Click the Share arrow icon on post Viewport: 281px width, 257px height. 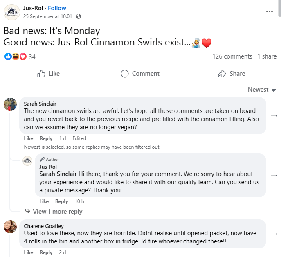pyautogui.click(x=222, y=74)
